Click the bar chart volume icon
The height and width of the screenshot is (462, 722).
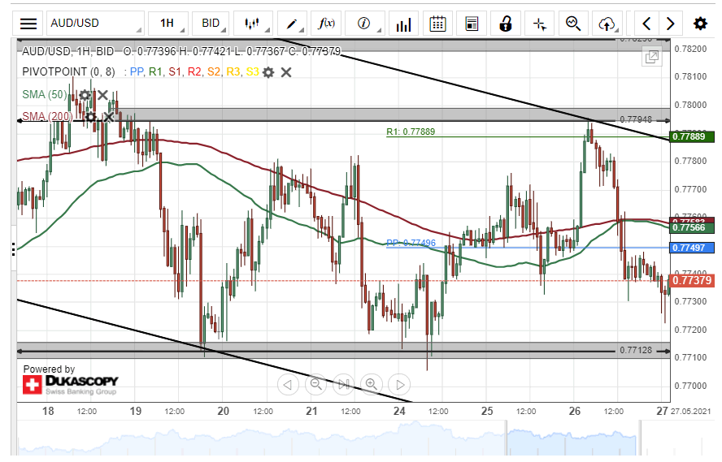pyautogui.click(x=402, y=23)
